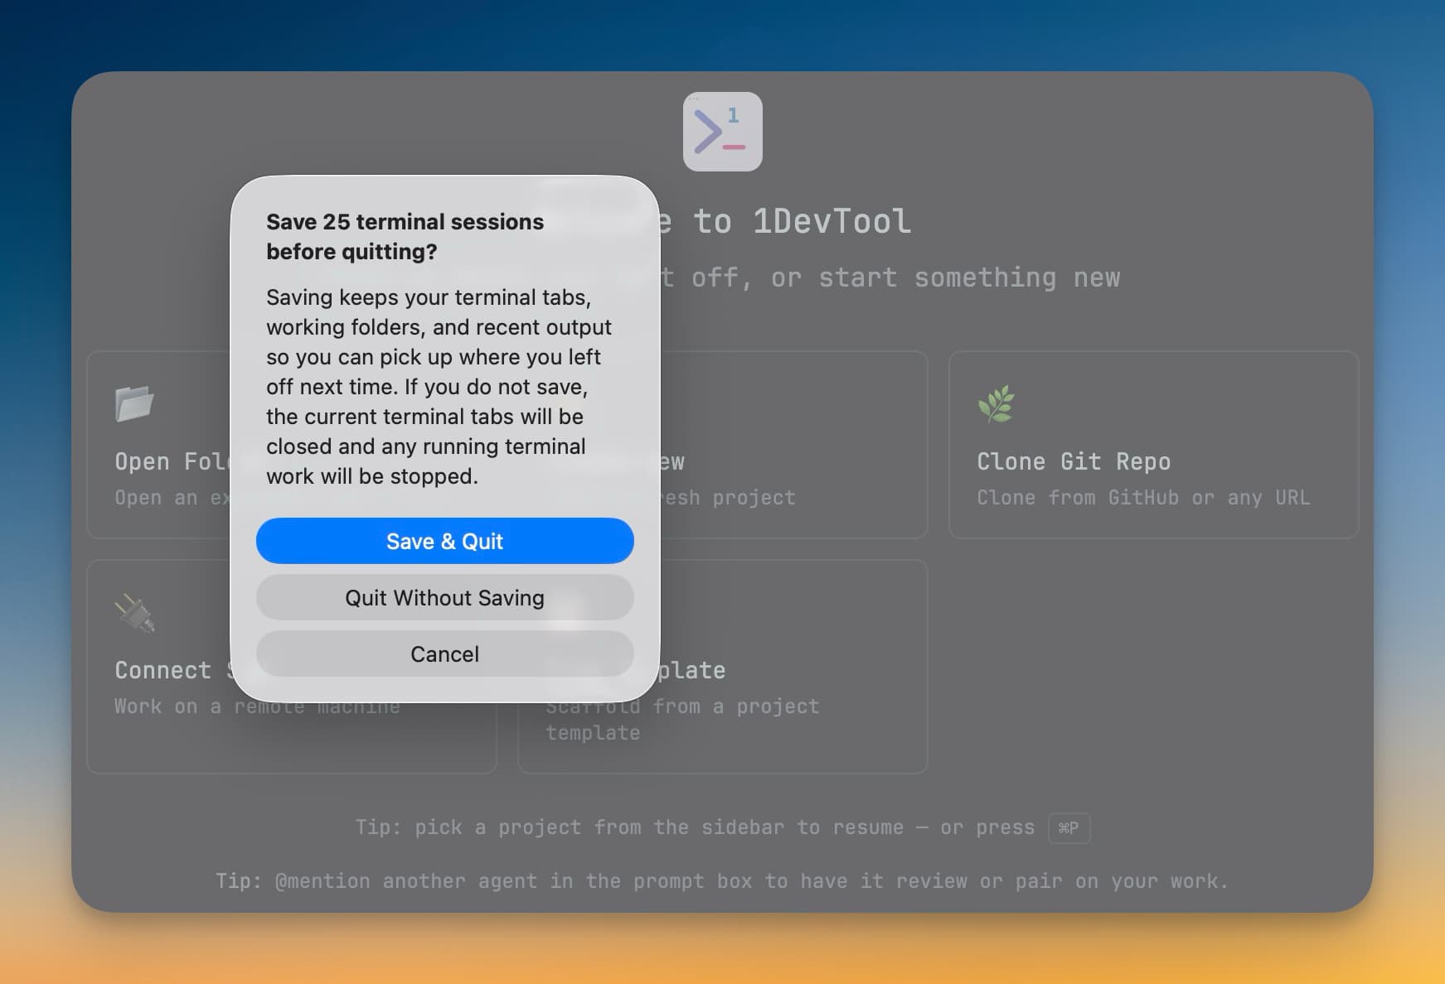Click the dialog title about saving 25 sessions

[x=405, y=237]
